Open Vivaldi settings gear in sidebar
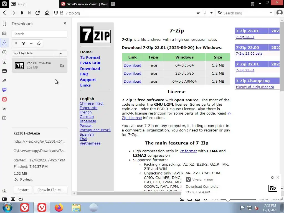 (4, 191)
